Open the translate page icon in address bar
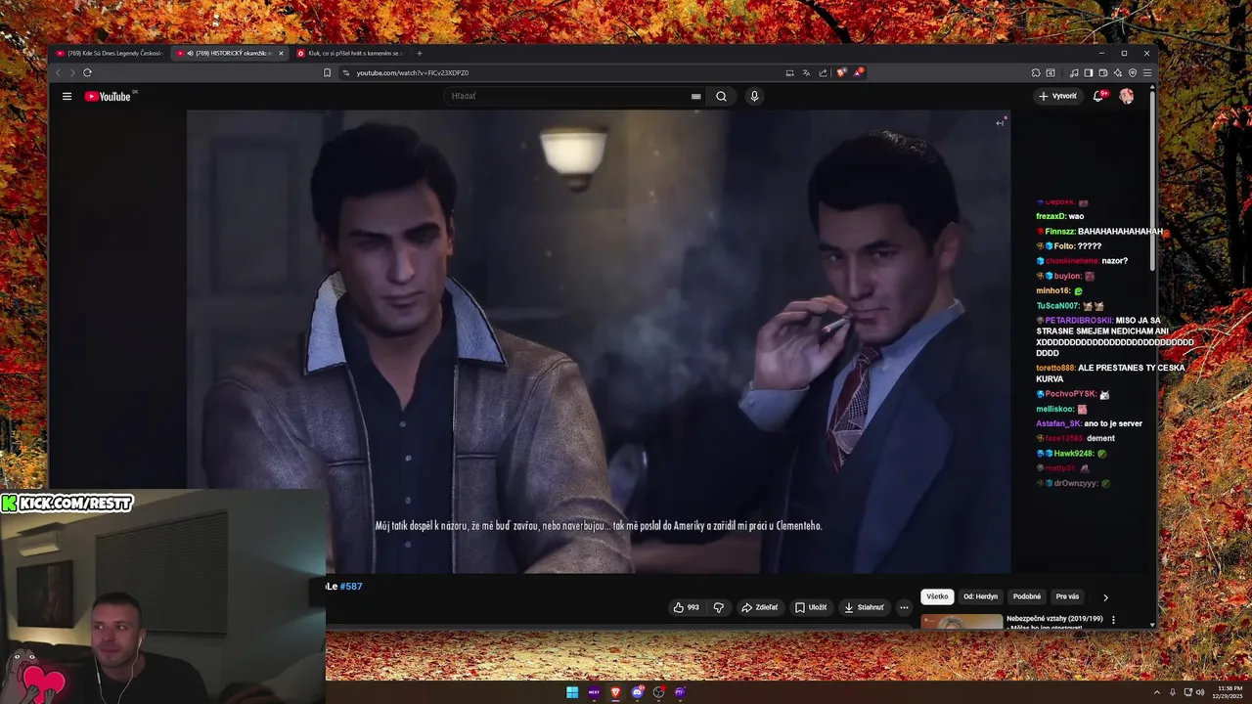1252x704 pixels. (806, 72)
